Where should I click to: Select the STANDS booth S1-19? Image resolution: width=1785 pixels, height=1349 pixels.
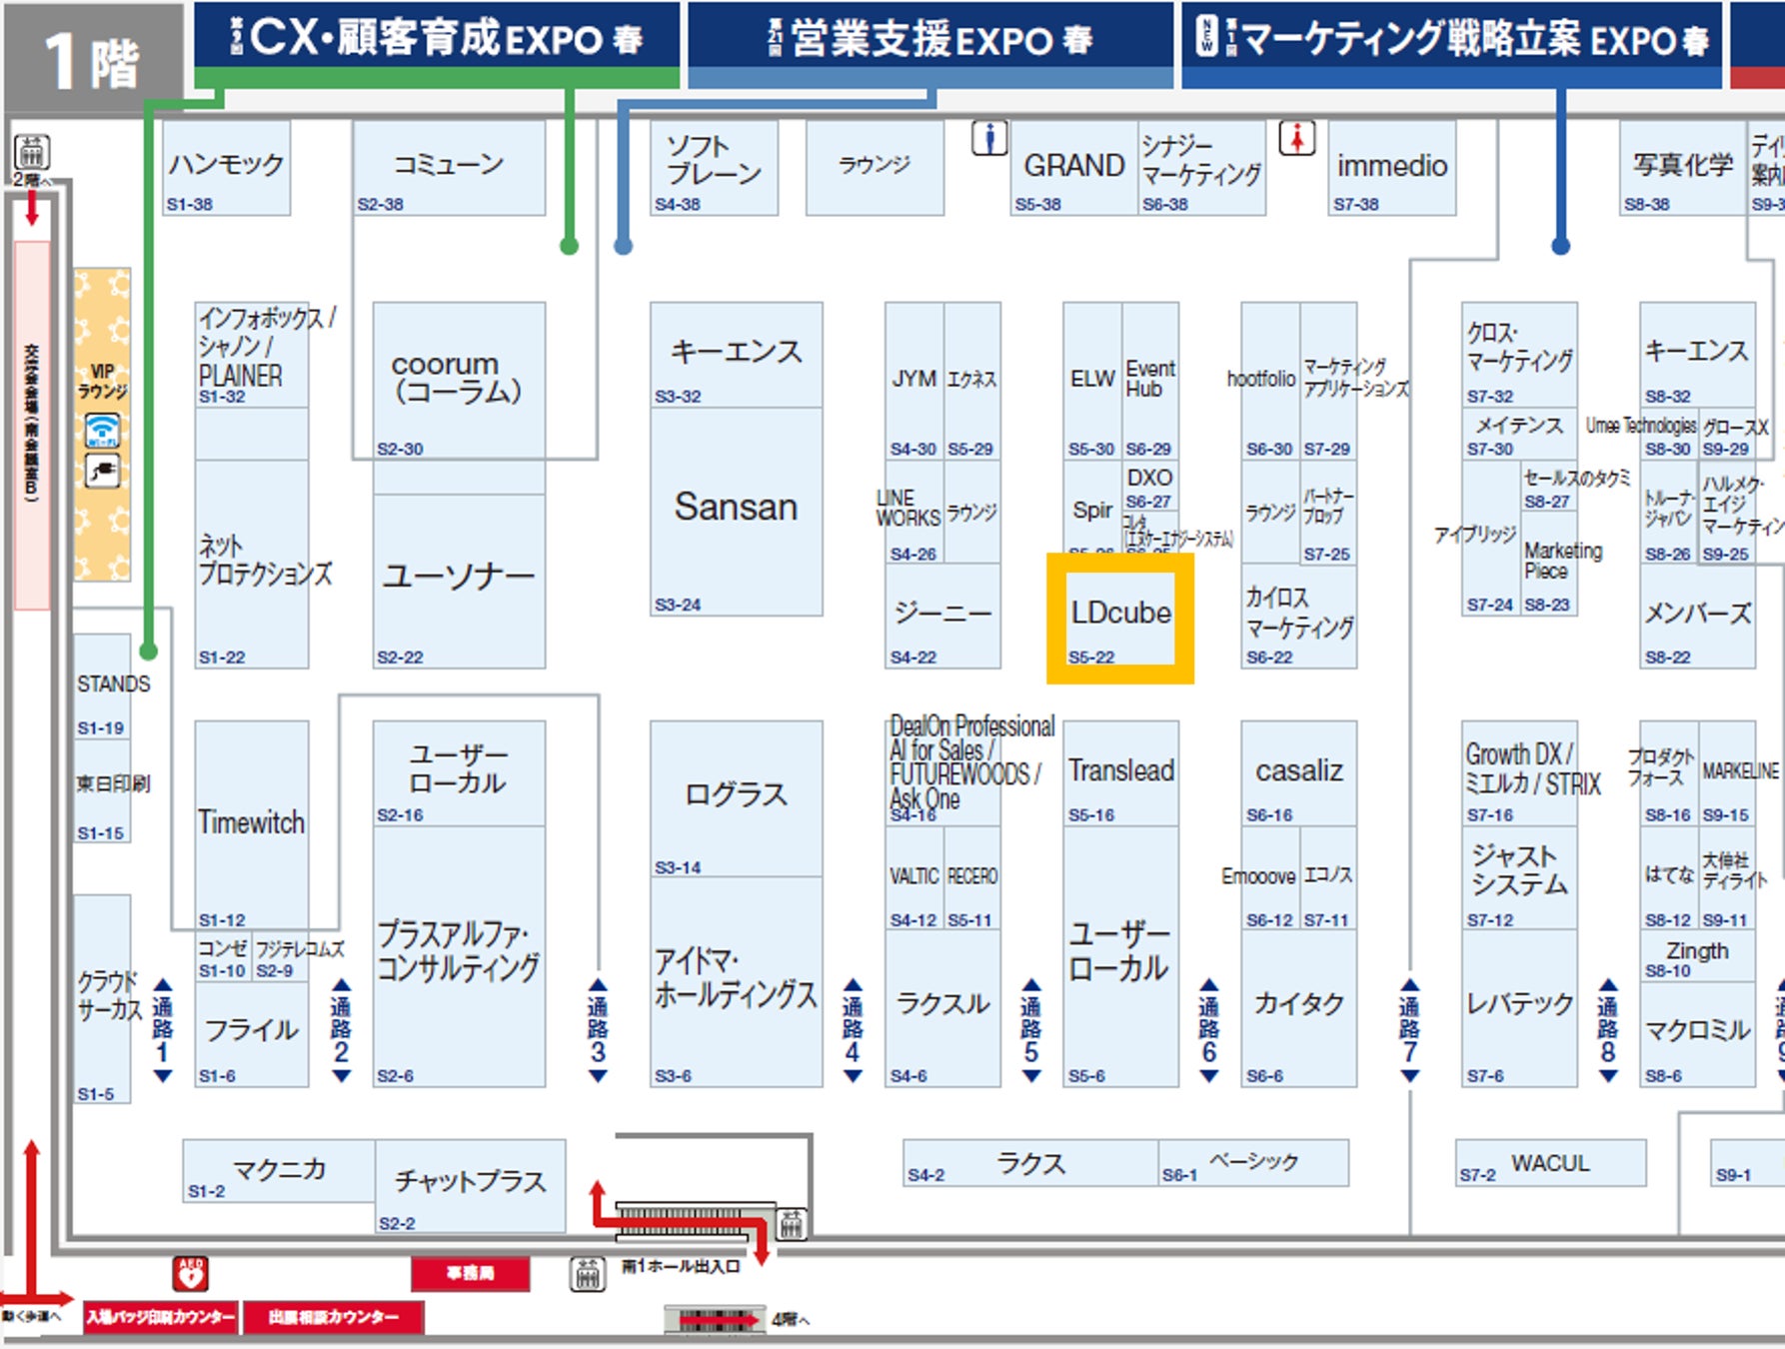pyautogui.click(x=102, y=686)
